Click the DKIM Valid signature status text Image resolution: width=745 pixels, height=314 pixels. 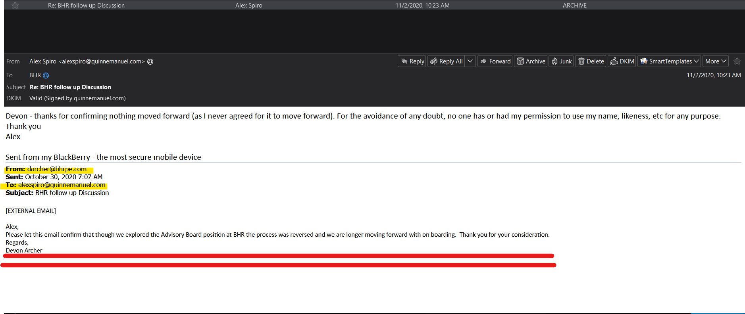tap(77, 98)
